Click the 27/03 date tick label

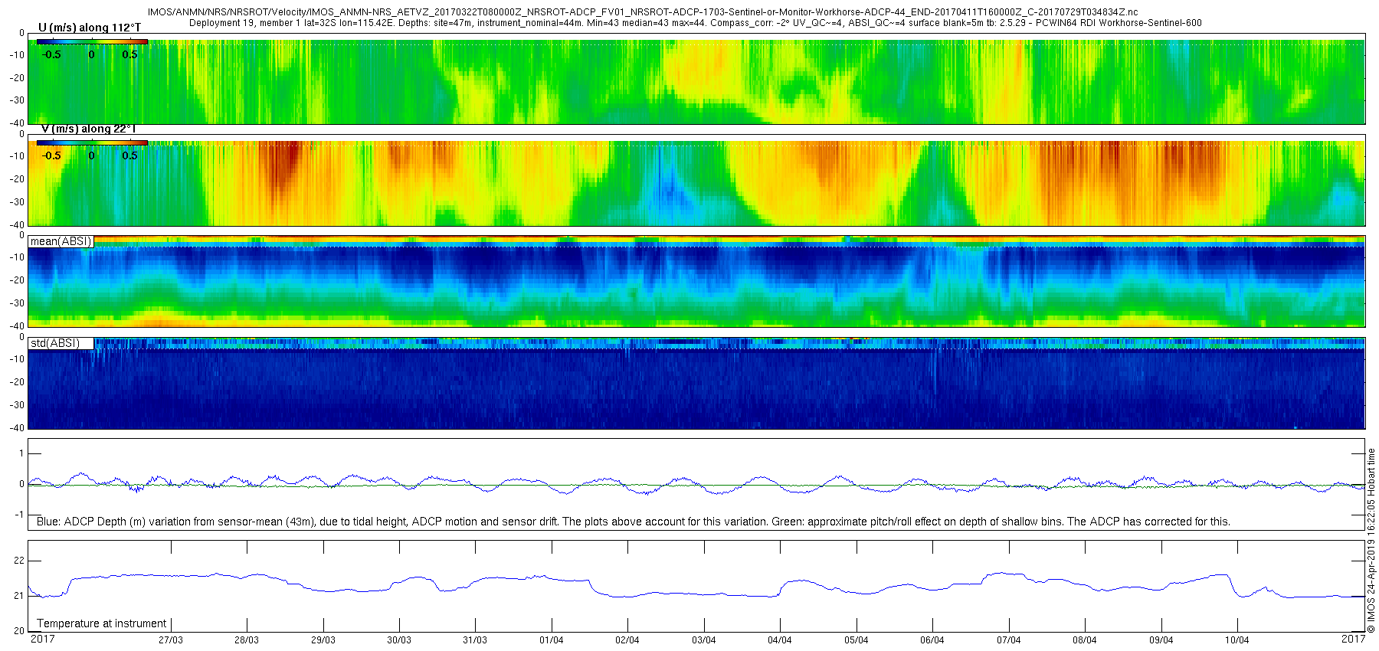pyautogui.click(x=171, y=640)
